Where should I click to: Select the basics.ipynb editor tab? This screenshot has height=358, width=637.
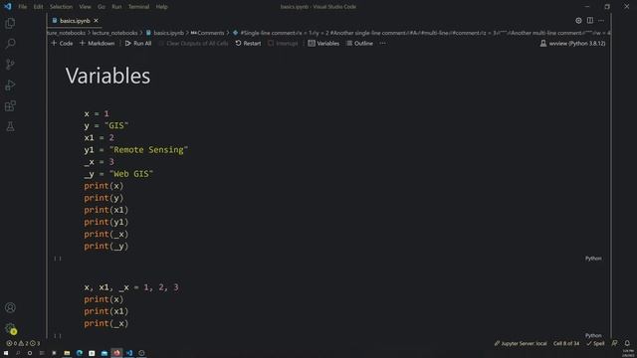point(75,20)
